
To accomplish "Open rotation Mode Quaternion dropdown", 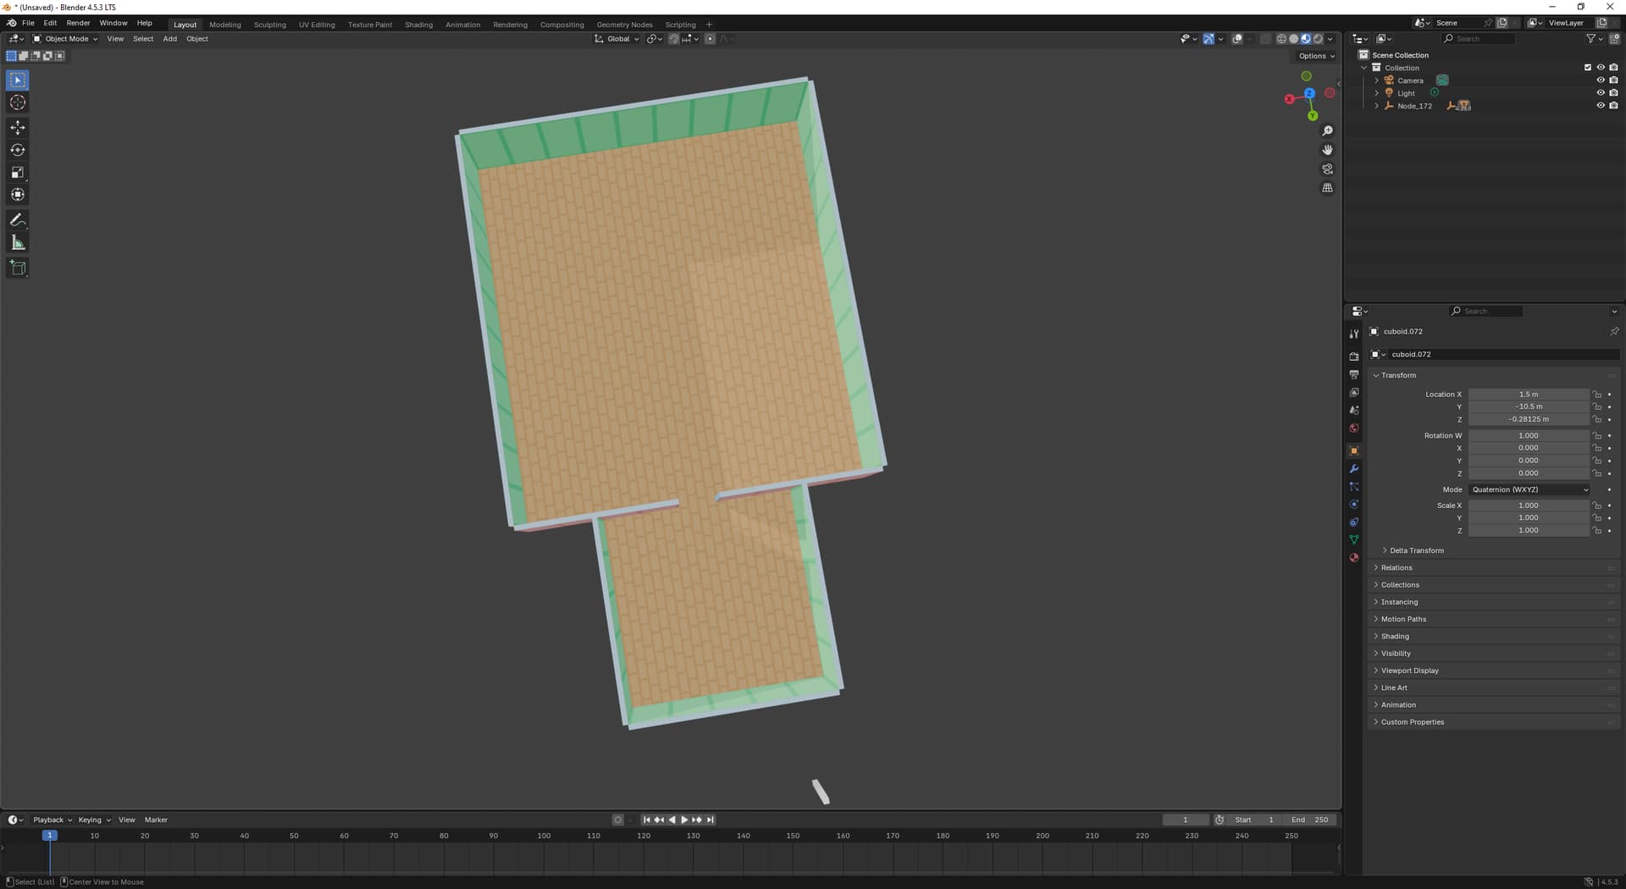I will point(1529,489).
